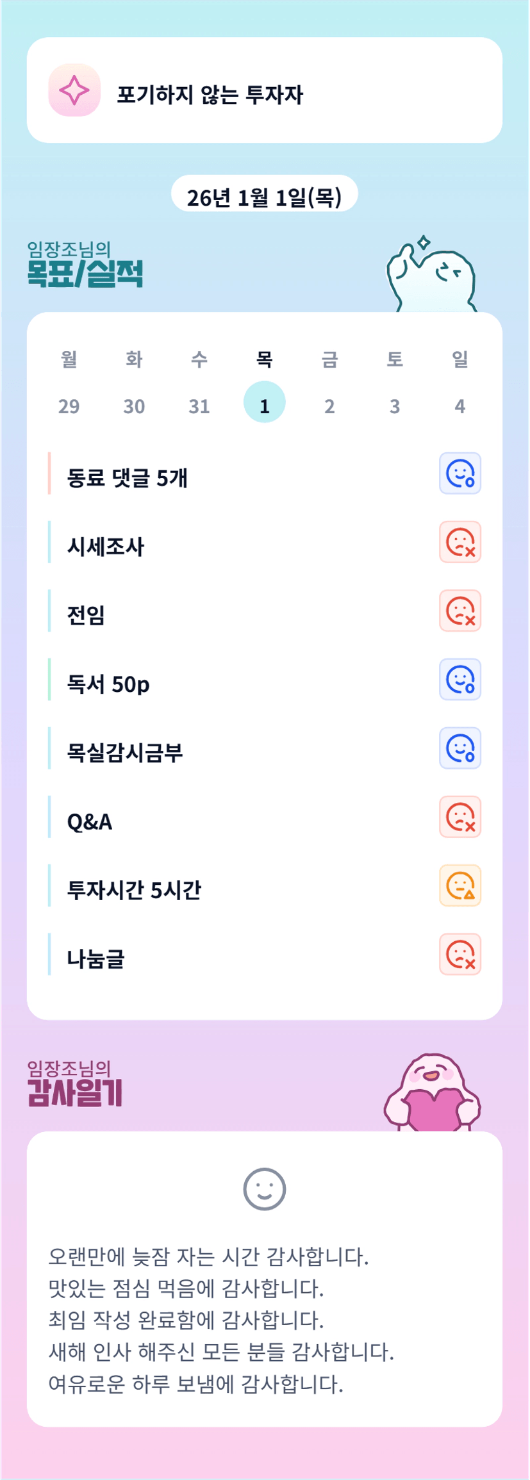Select Monday 29 in the week calendar

coord(69,406)
